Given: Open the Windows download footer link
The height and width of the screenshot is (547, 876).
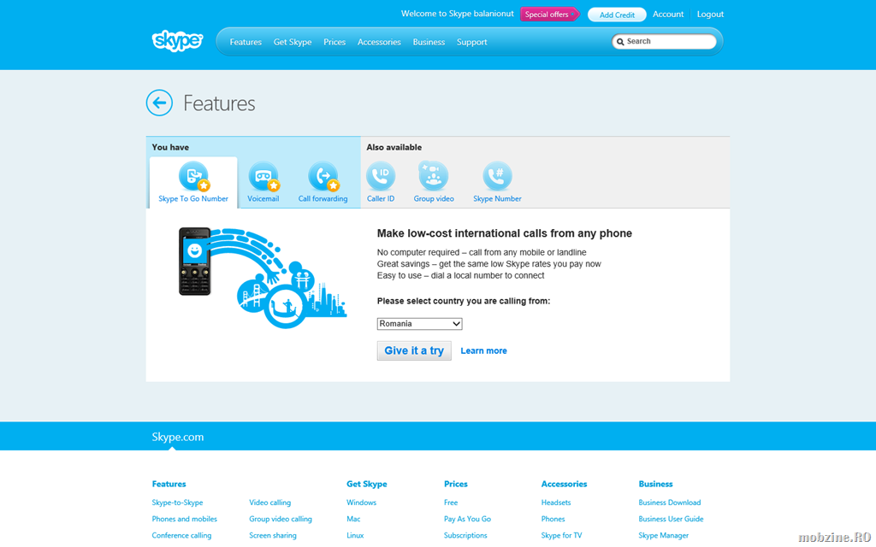Looking at the screenshot, I should tap(362, 503).
